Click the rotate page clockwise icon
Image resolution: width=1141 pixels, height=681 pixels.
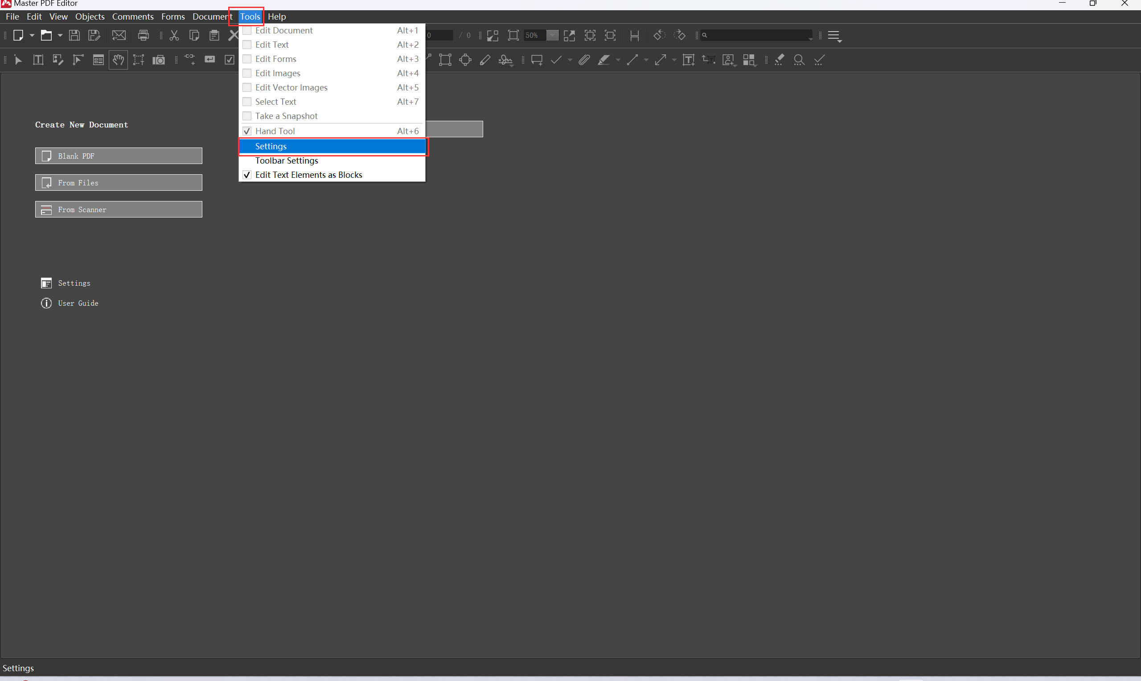coord(679,35)
